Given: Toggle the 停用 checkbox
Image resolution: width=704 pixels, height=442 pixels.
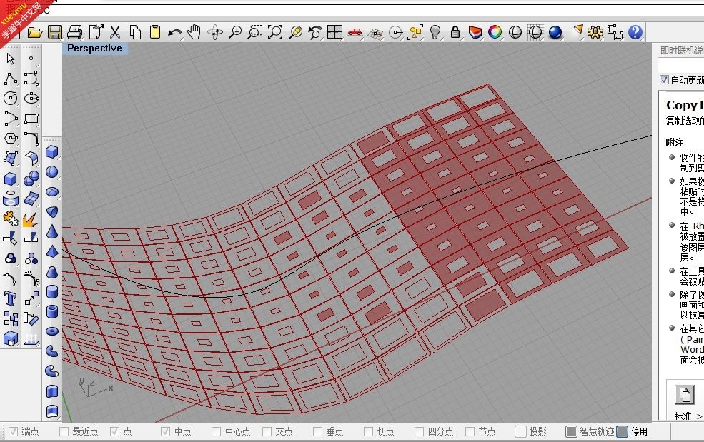Looking at the screenshot, I should (x=623, y=432).
